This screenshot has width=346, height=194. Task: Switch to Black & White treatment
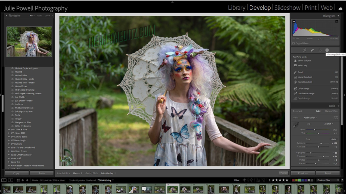coord(331,111)
